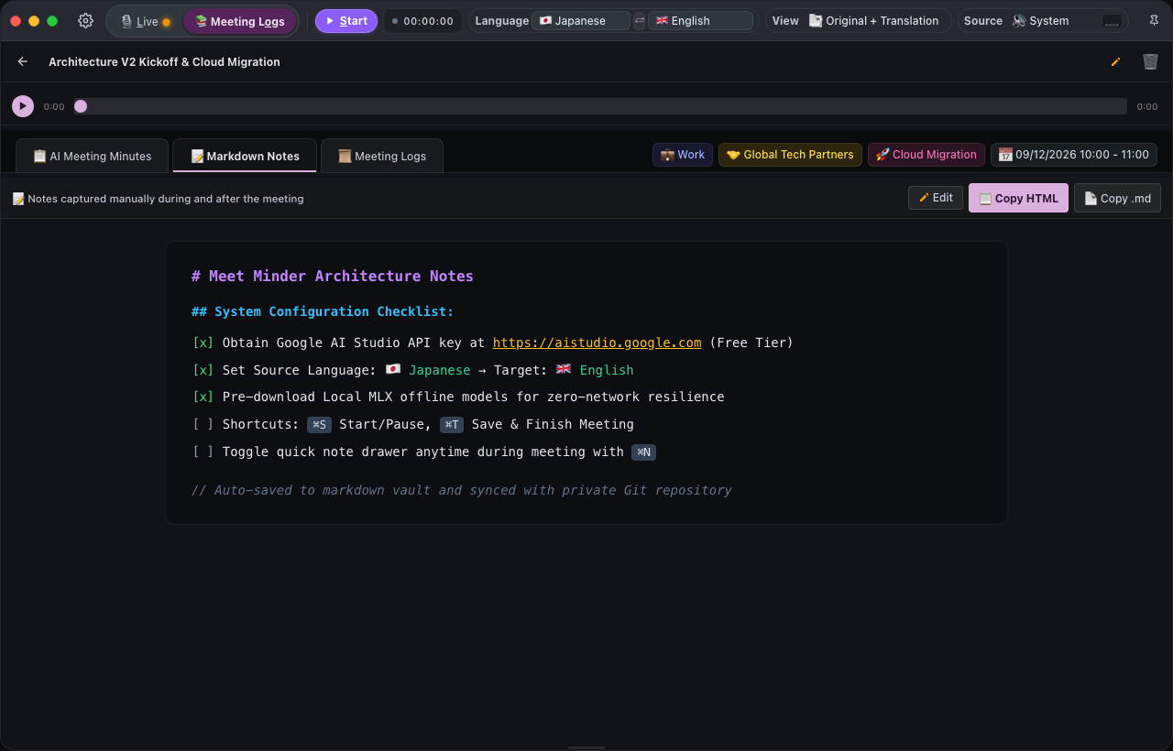Open the Japanese source language dropdown
The width and height of the screenshot is (1173, 751).
click(581, 21)
